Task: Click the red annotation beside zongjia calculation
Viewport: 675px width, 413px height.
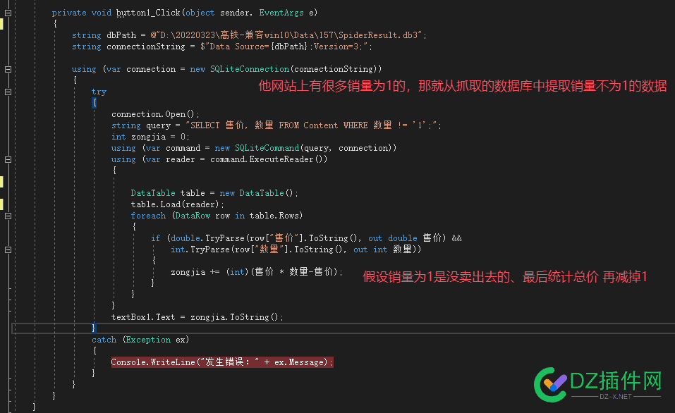Action: [505, 276]
